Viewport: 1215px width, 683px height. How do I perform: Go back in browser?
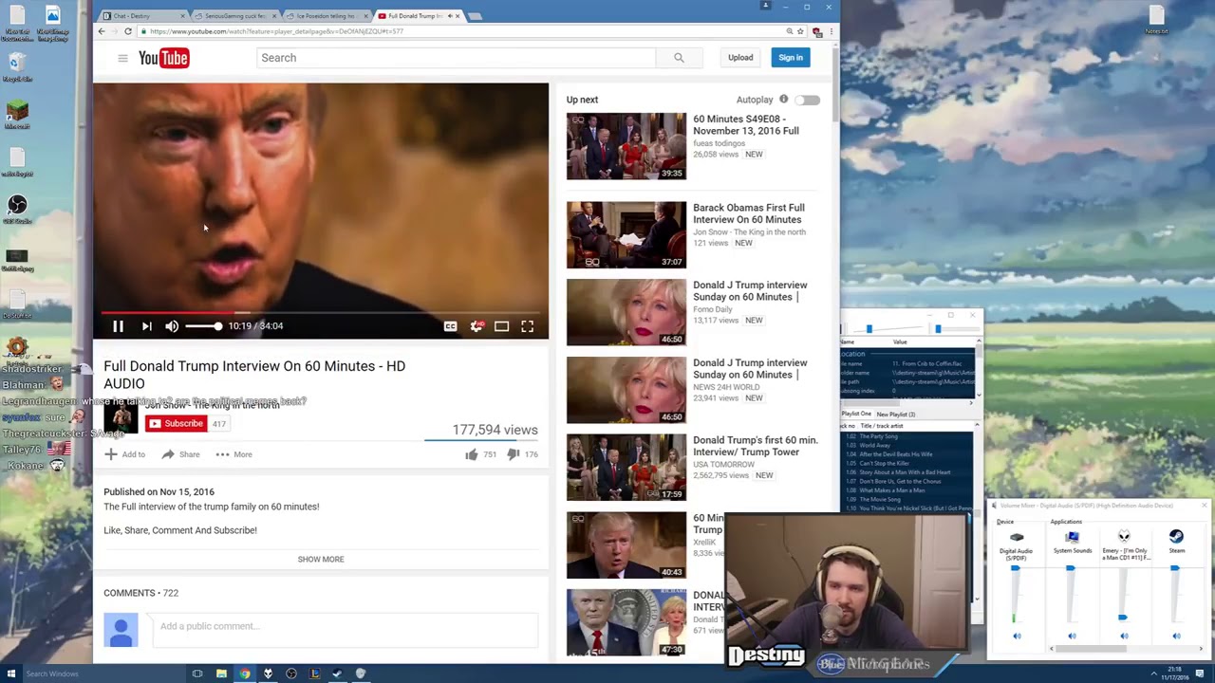coord(102,31)
